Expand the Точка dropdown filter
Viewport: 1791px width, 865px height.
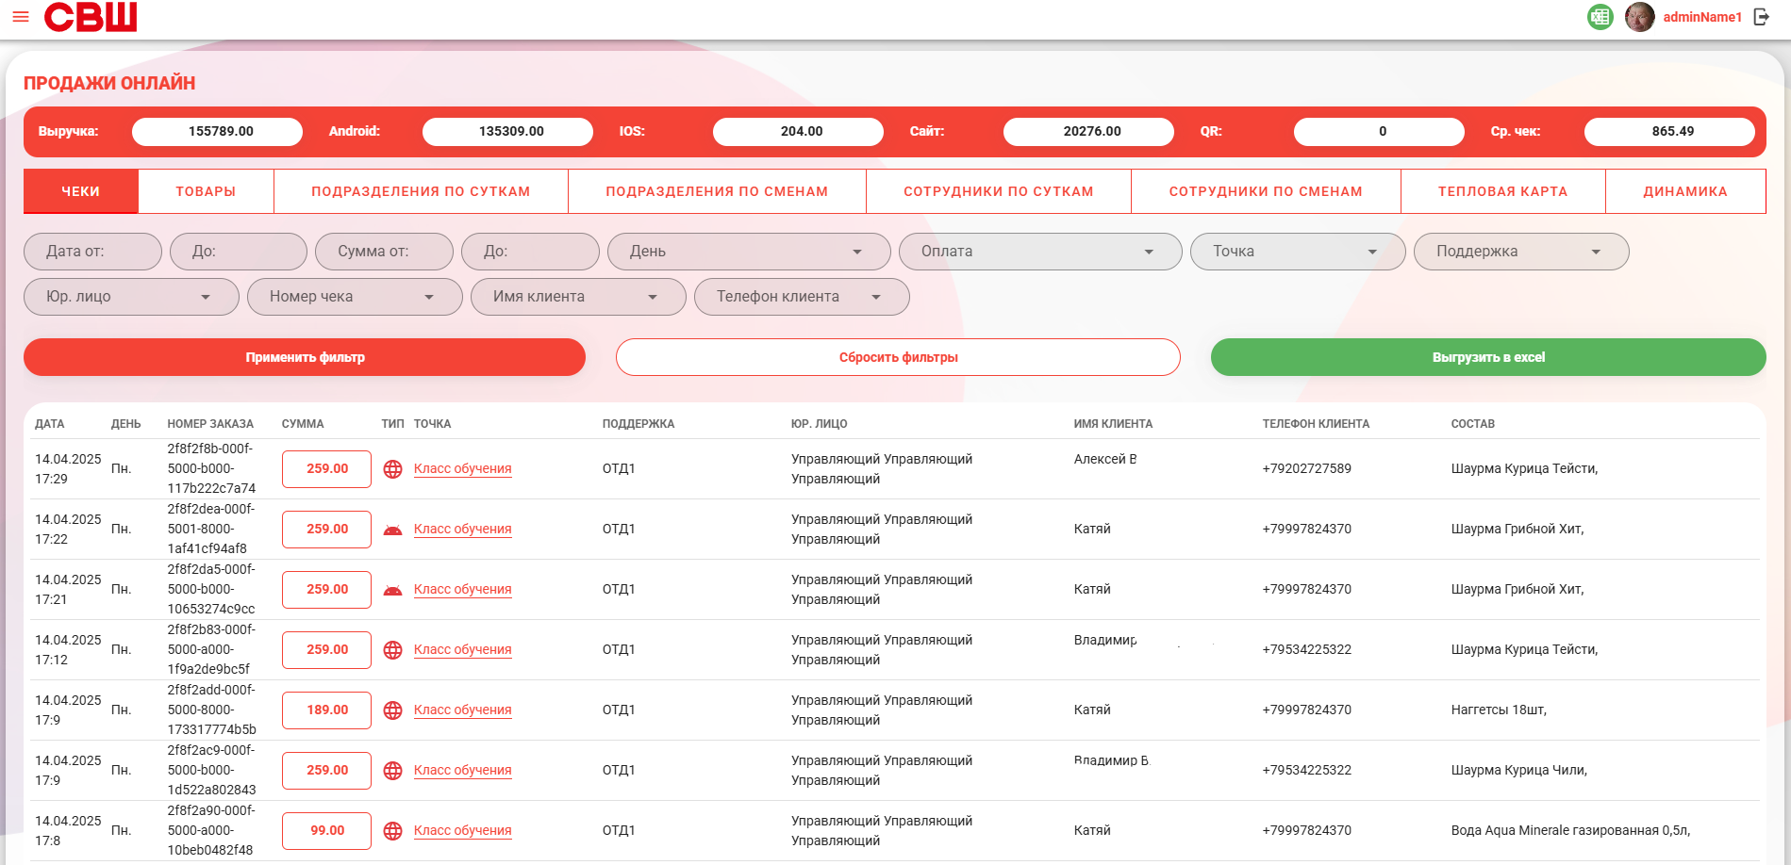(x=1298, y=252)
